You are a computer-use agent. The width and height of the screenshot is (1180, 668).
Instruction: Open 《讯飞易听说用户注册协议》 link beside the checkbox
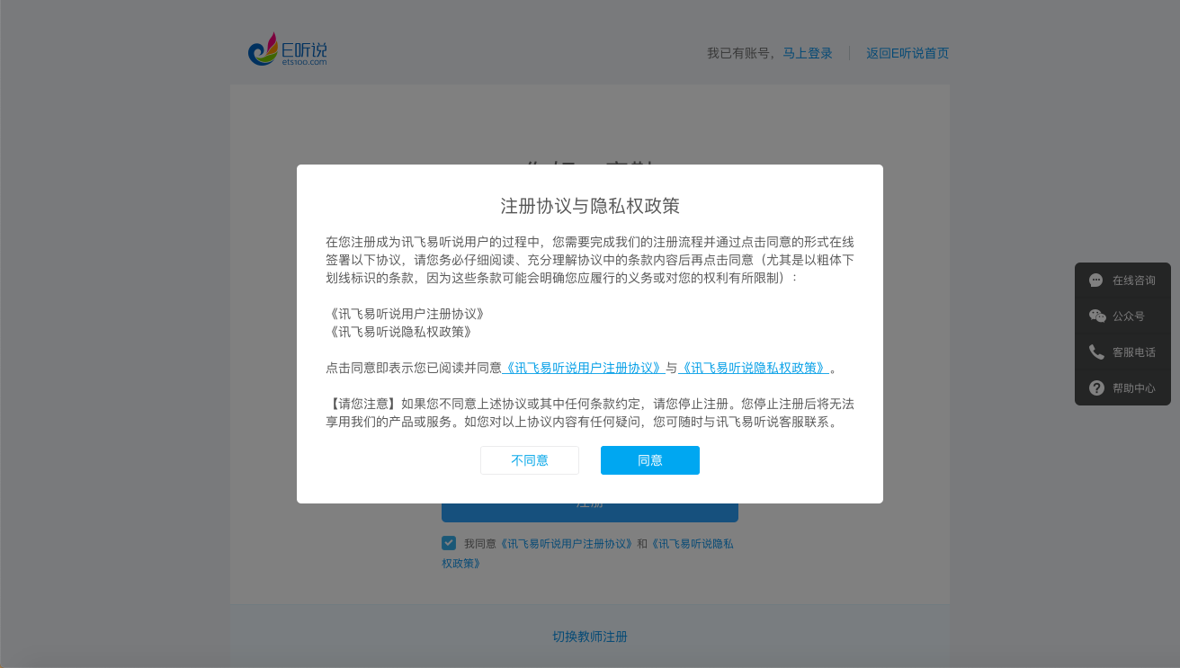pos(567,544)
